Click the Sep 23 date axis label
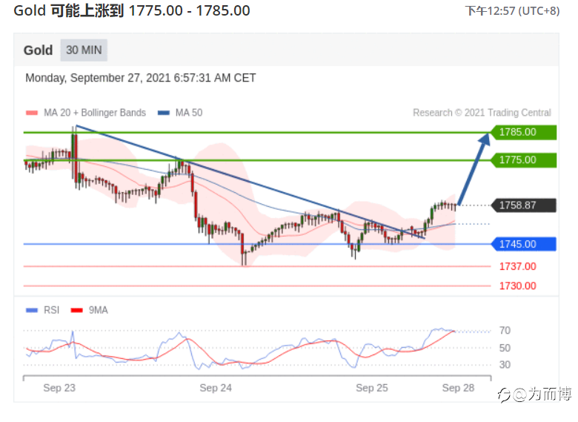The height and width of the screenshot is (422, 578). [x=59, y=388]
